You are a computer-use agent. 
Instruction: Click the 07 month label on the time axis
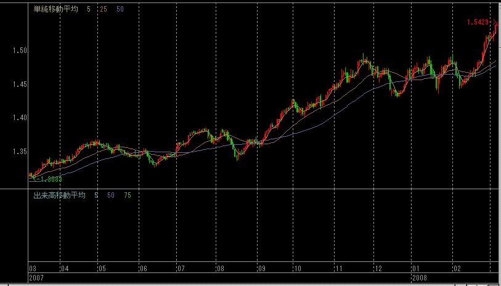(181, 268)
